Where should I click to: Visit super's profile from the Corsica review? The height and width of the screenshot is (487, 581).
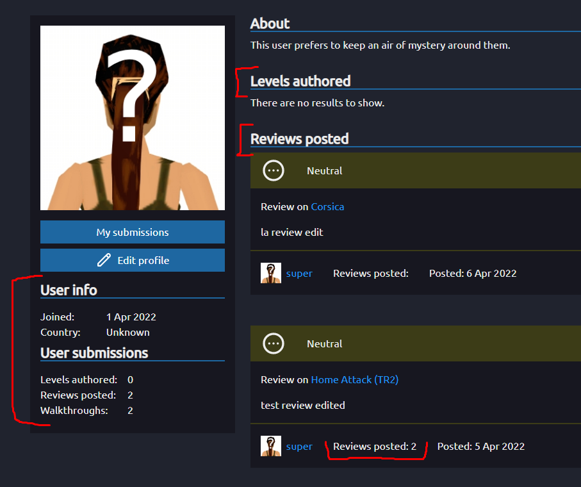coord(299,273)
